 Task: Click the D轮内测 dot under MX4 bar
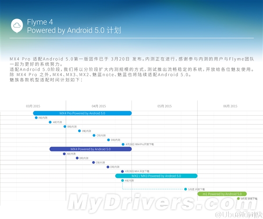(x=107, y=167)
